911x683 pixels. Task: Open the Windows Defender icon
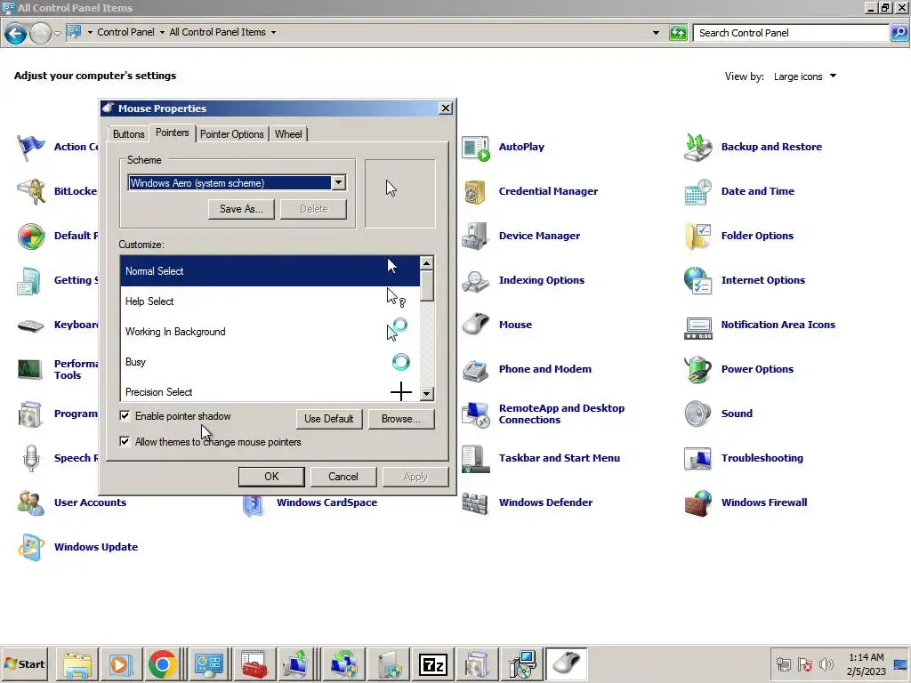pyautogui.click(x=475, y=503)
